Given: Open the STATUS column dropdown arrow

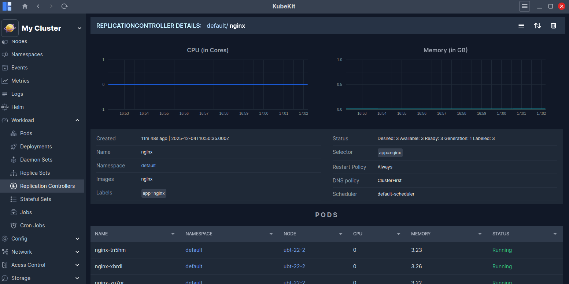Looking at the screenshot, I should pyautogui.click(x=555, y=234).
